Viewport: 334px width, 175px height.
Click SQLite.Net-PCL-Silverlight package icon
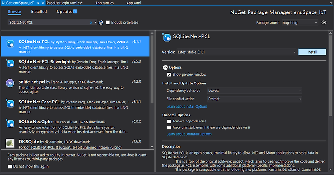(10, 63)
